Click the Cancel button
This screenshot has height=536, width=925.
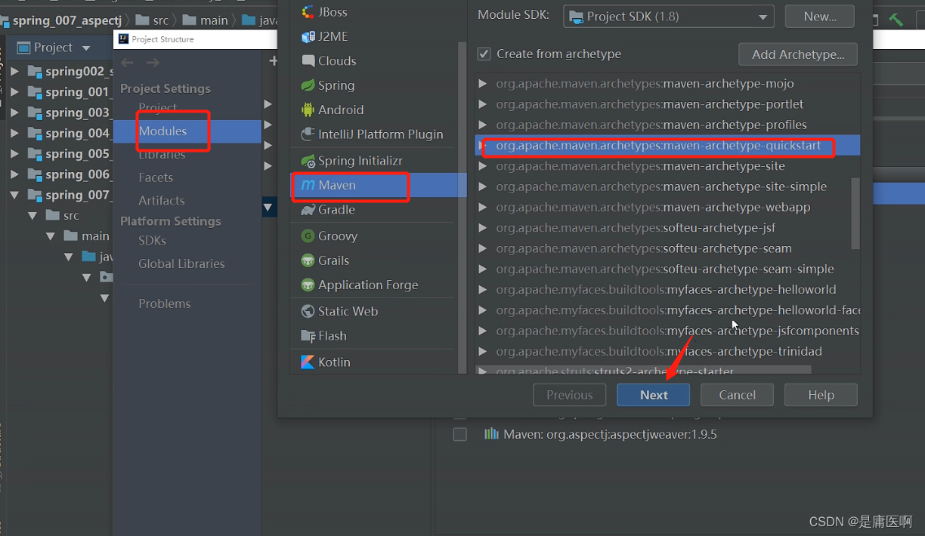(737, 395)
